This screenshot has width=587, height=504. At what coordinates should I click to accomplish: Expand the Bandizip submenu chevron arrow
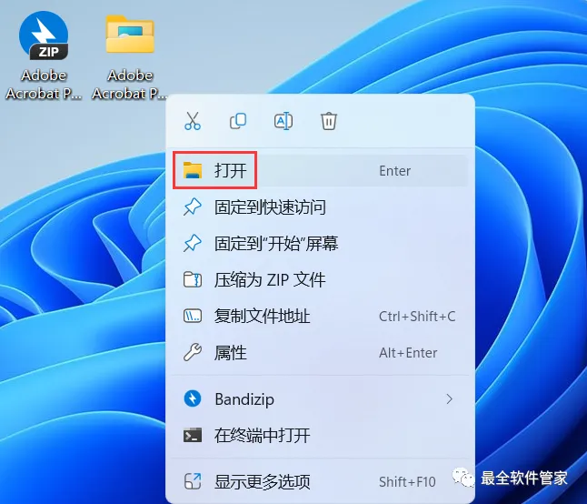point(449,399)
